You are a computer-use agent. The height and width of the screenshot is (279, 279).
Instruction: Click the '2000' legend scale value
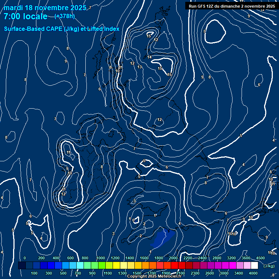[x=173, y=258]
